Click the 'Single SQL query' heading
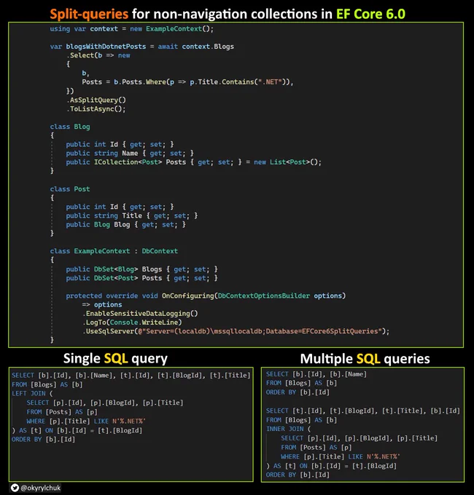 (x=115, y=359)
